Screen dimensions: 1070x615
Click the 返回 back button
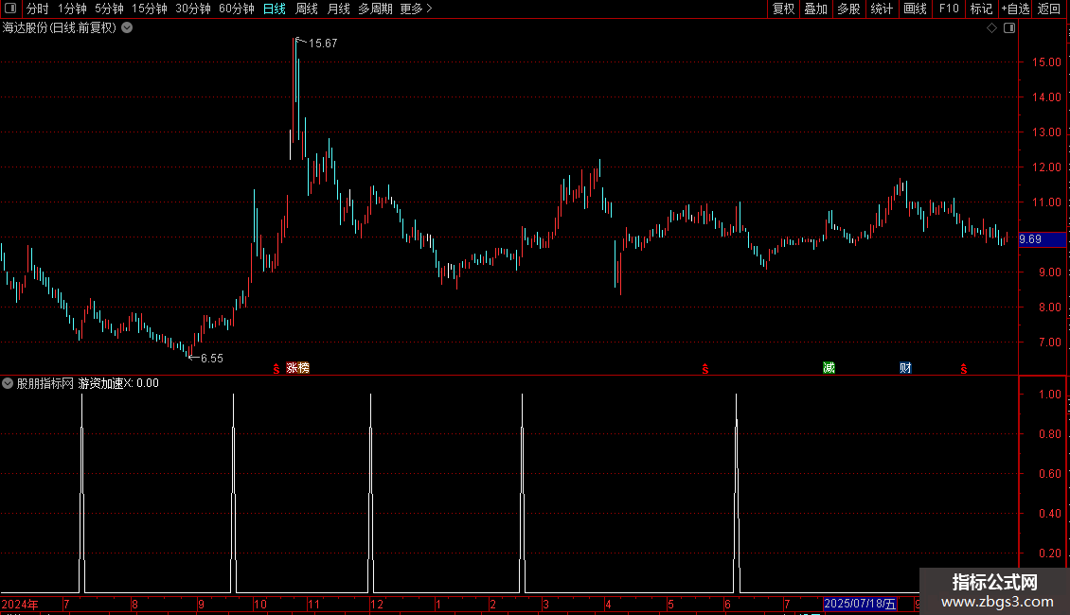pyautogui.click(x=1049, y=9)
